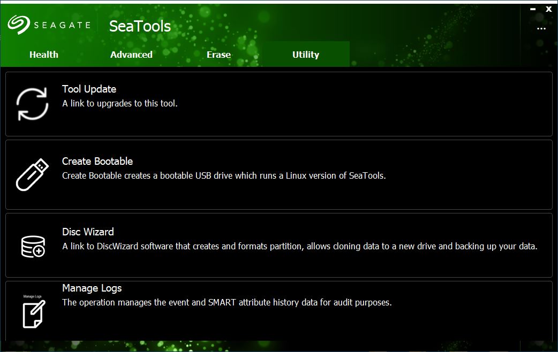This screenshot has width=558, height=352.
Task: Click the Seagate logo in the header
Action: coord(49,25)
